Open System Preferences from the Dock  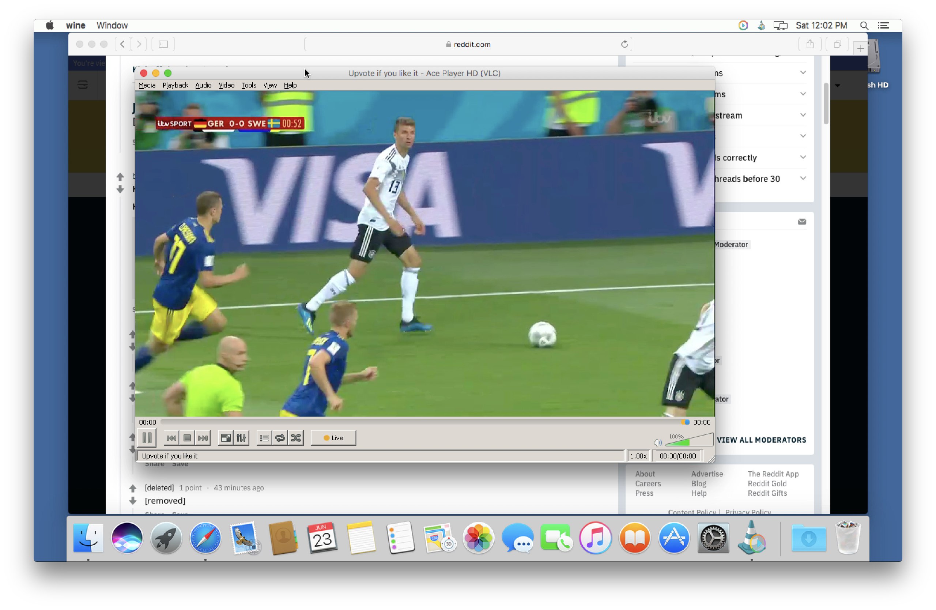713,538
